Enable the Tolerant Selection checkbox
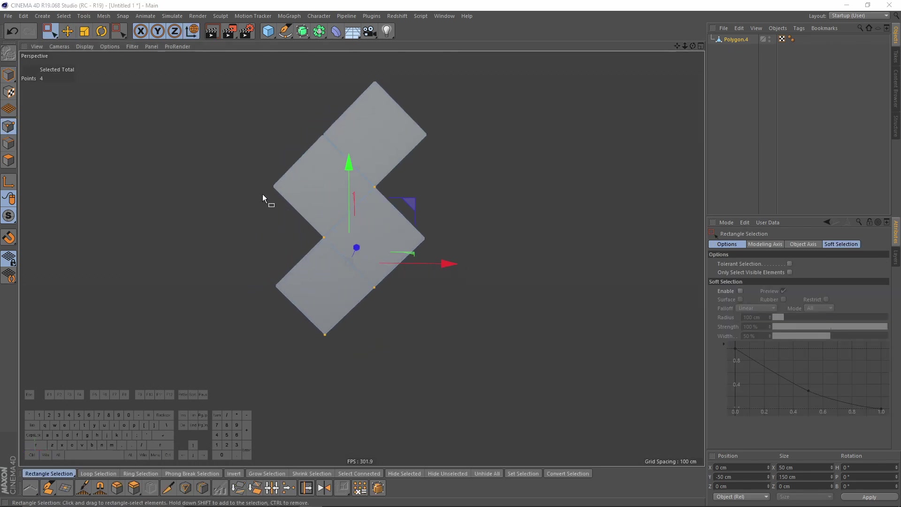Image resolution: width=901 pixels, height=507 pixels. pos(789,264)
